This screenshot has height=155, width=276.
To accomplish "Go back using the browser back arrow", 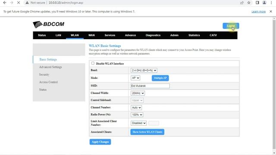I will (x=5, y=3).
